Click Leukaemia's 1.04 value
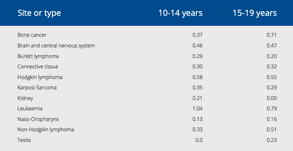Image resolution: width=293 pixels, height=151 pixels. click(x=197, y=109)
